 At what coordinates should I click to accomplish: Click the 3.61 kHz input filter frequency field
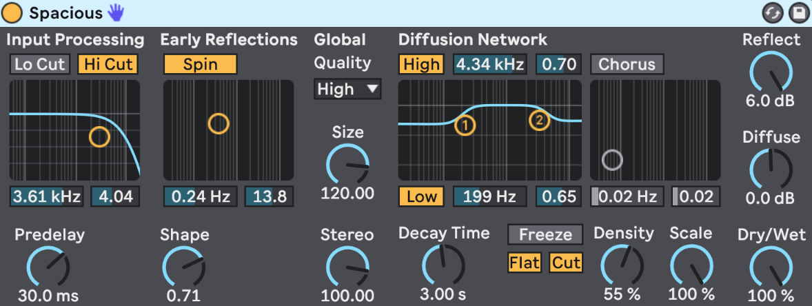click(x=47, y=196)
